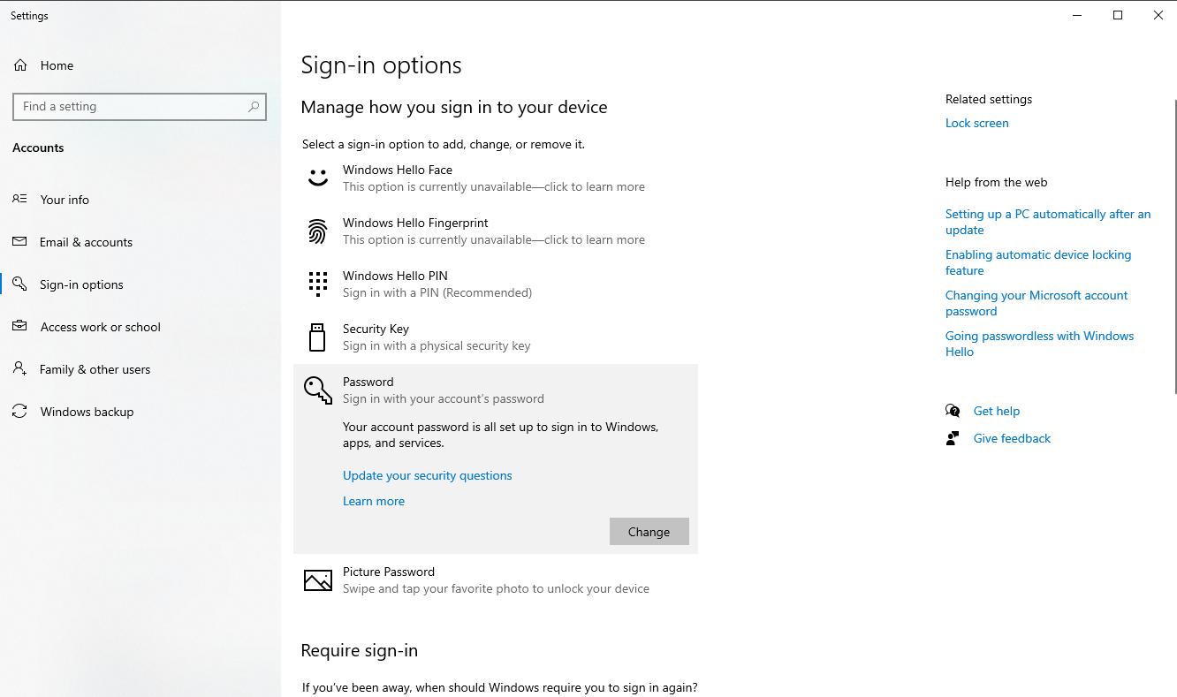Go to Access work or school
The height and width of the screenshot is (697, 1177).
(140, 327)
